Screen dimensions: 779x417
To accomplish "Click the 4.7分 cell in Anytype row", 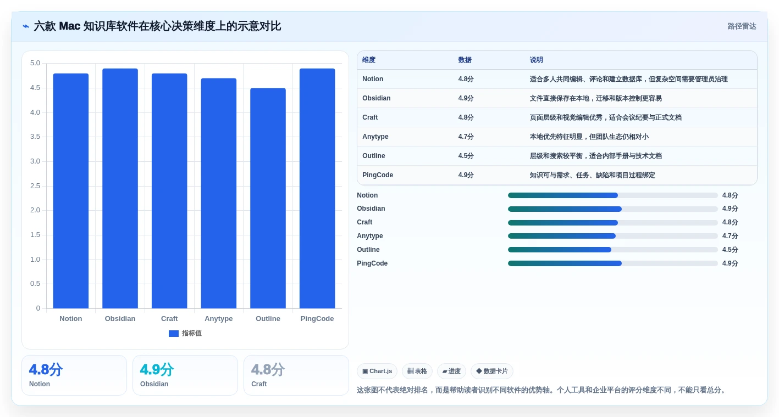I will 466,137.
